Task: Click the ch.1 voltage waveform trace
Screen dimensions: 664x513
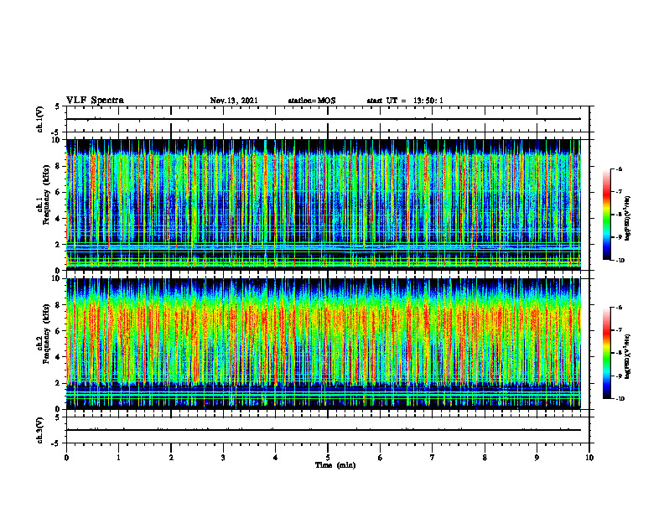Action: [324, 119]
